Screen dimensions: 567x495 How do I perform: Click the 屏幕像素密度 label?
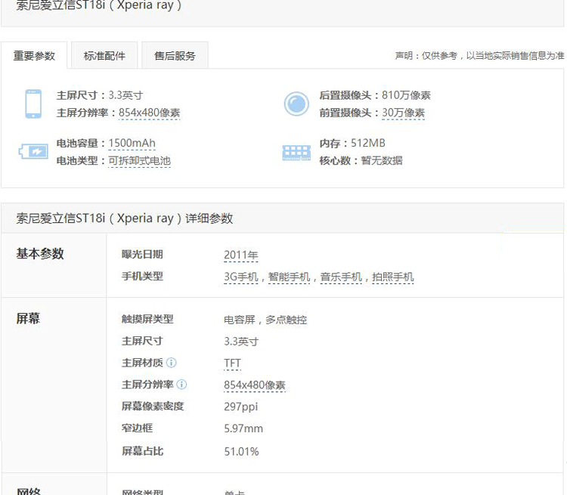153,407
